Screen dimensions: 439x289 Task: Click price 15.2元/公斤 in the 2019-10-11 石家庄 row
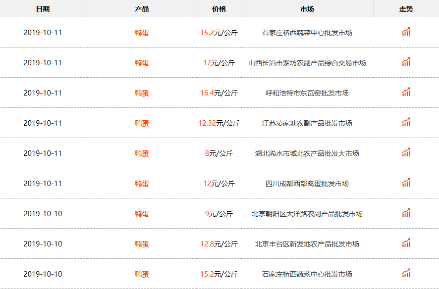click(219, 33)
